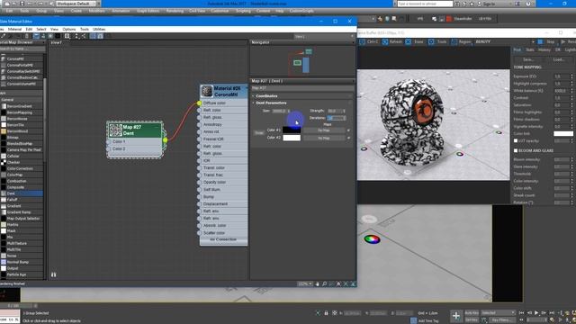The width and height of the screenshot is (576, 324).
Task: Click the Diffuse color input socket
Action: [x=199, y=103]
